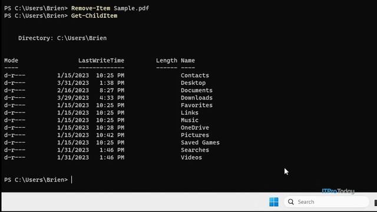Click the empty prompt line at the bottom
Viewport: 377px width, 212px height.
coord(38,180)
